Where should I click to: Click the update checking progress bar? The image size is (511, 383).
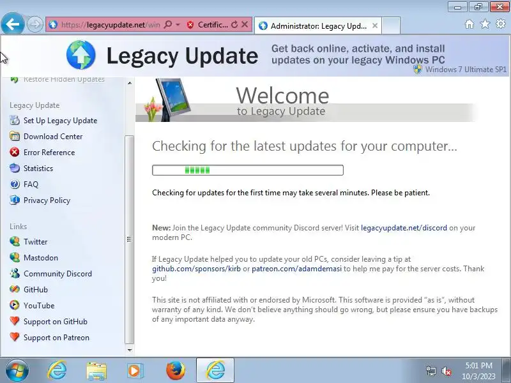[x=248, y=170]
